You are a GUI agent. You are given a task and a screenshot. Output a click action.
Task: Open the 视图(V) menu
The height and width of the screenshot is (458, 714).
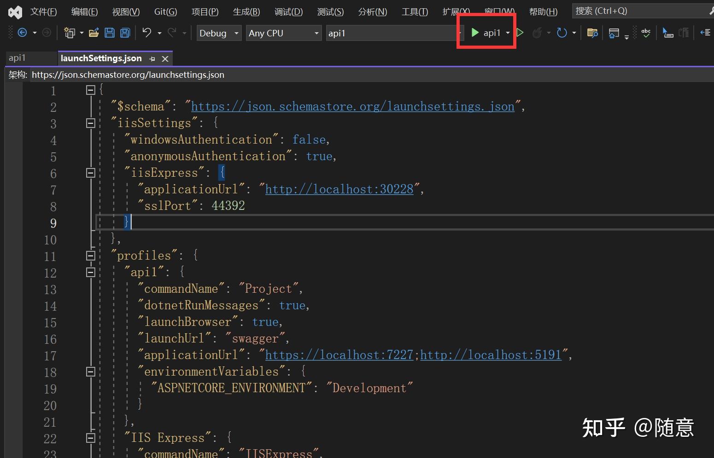click(x=126, y=12)
